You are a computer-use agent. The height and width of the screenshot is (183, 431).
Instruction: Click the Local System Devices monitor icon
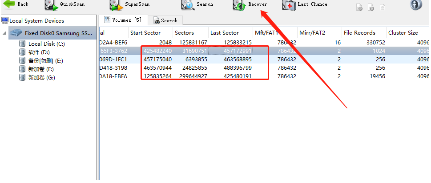pos(5,20)
